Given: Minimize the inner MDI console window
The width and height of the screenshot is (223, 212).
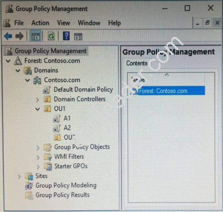Looking at the screenshot, I should [197, 23].
